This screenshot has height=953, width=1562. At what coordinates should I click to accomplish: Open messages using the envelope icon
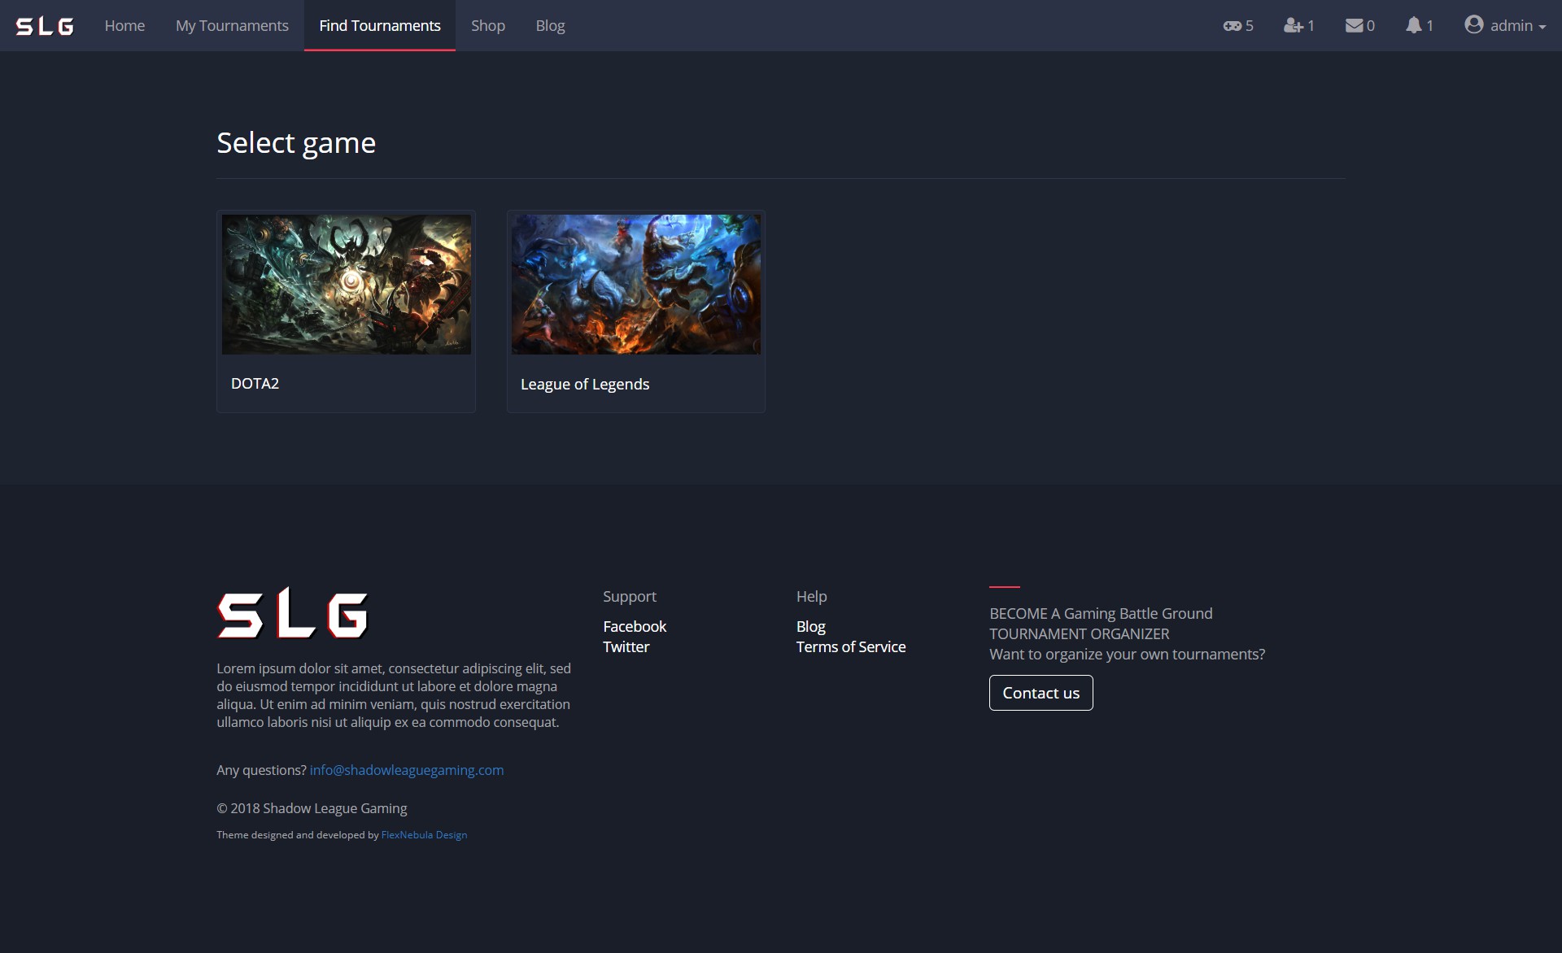click(x=1355, y=25)
